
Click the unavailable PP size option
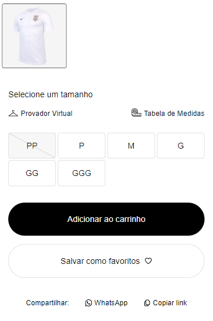pyautogui.click(x=32, y=146)
